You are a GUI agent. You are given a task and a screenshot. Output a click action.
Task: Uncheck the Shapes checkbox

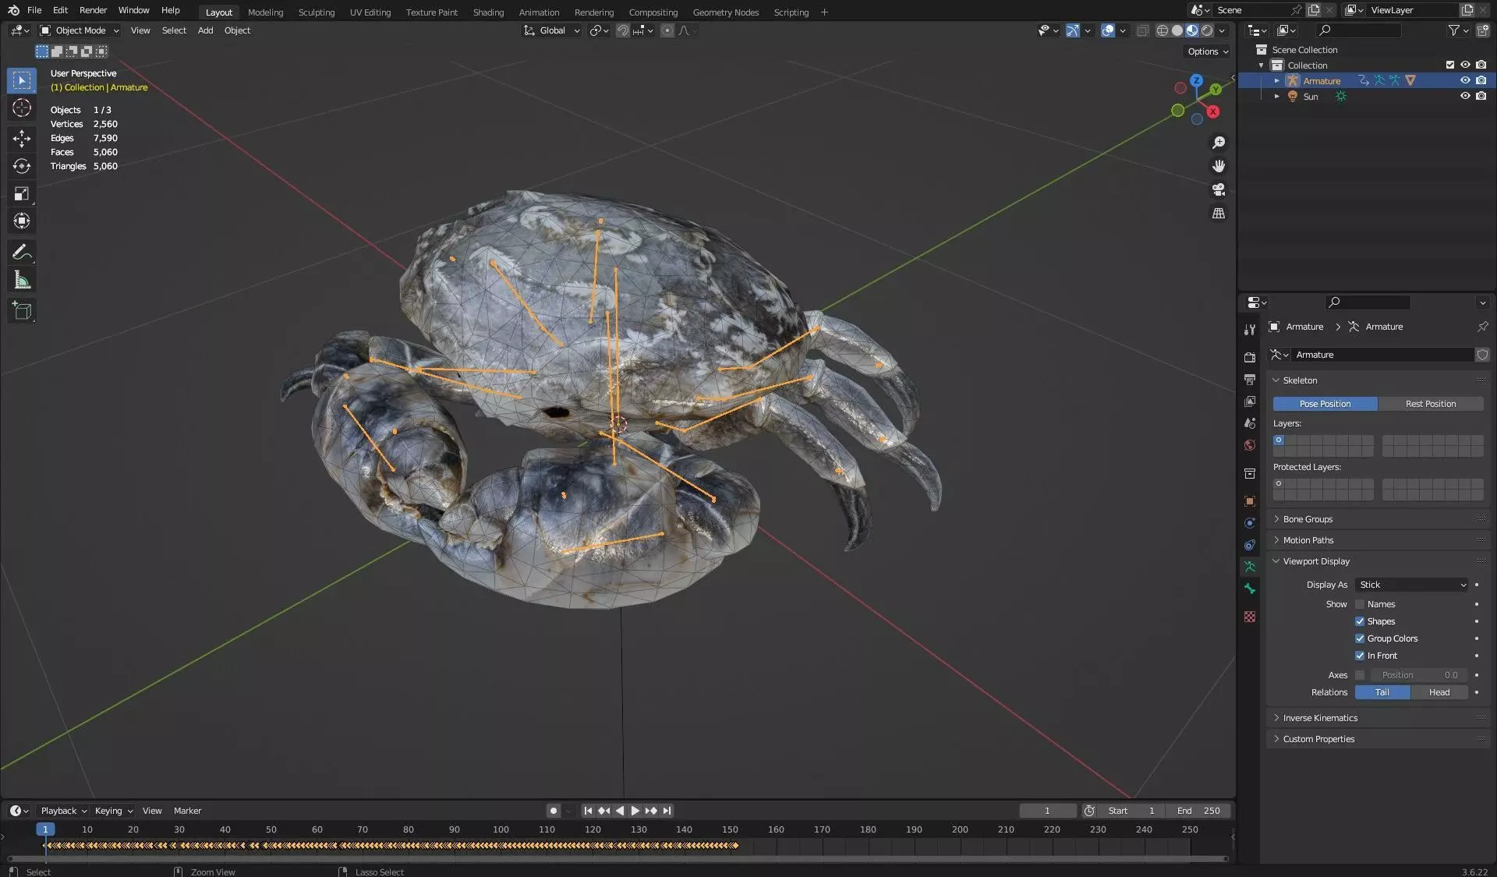[1360, 621]
